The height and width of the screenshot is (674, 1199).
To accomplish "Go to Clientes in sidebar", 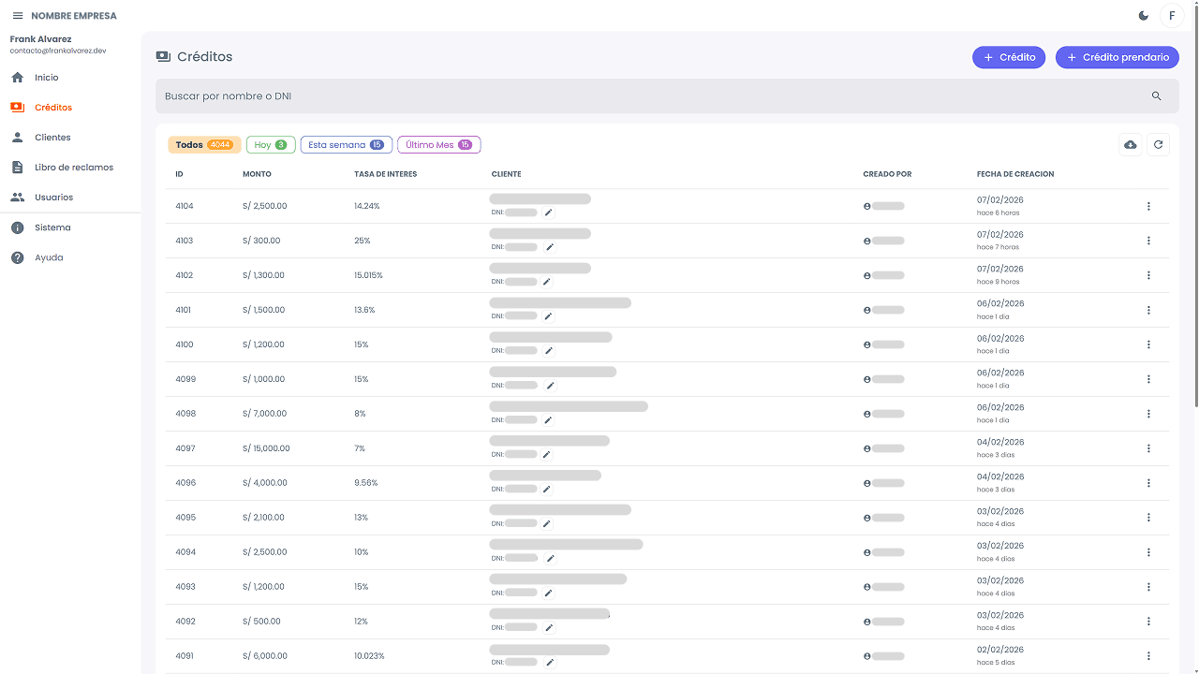I will tap(52, 138).
